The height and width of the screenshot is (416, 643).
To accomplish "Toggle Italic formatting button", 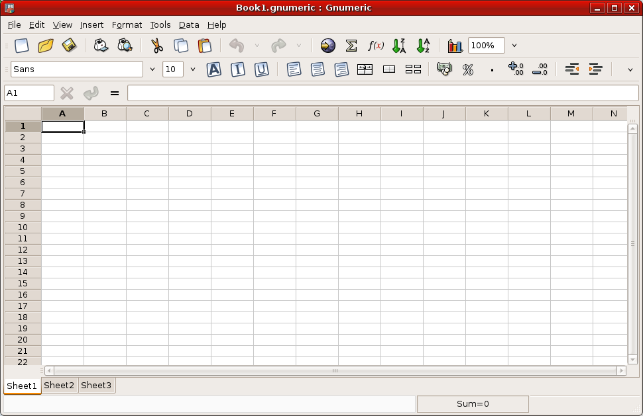I will point(237,69).
